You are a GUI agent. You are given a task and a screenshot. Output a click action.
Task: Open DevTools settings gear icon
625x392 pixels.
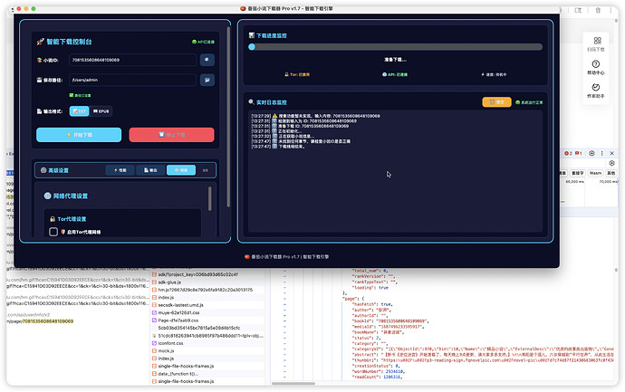click(591, 153)
